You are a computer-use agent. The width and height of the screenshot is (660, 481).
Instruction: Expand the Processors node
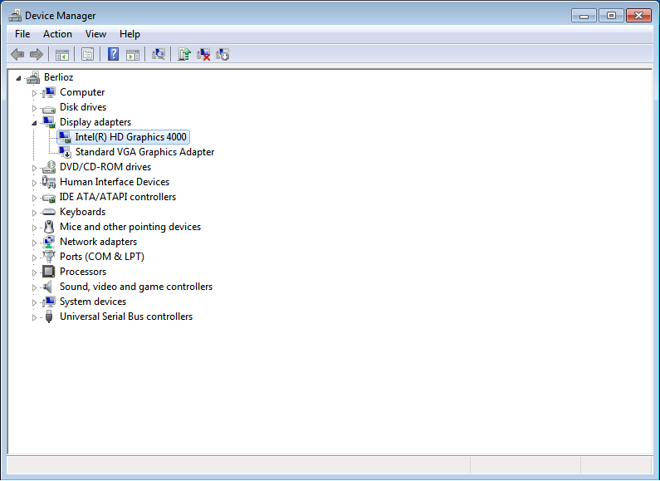(34, 272)
